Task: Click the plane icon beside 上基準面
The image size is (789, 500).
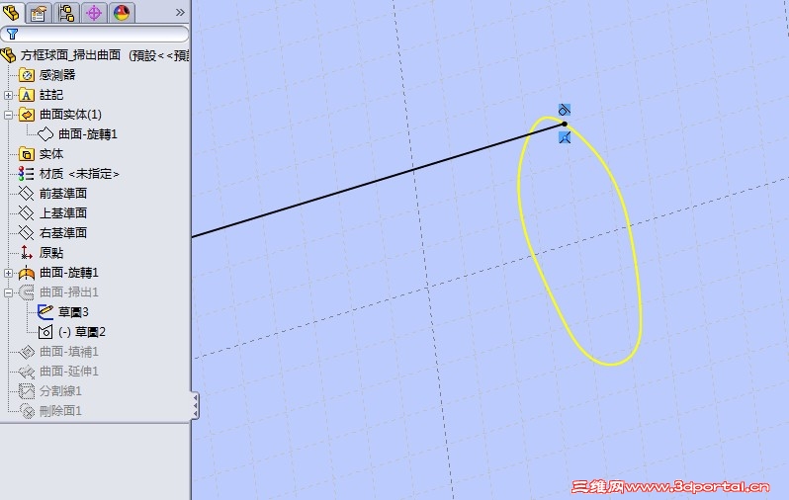Action: coord(26,212)
